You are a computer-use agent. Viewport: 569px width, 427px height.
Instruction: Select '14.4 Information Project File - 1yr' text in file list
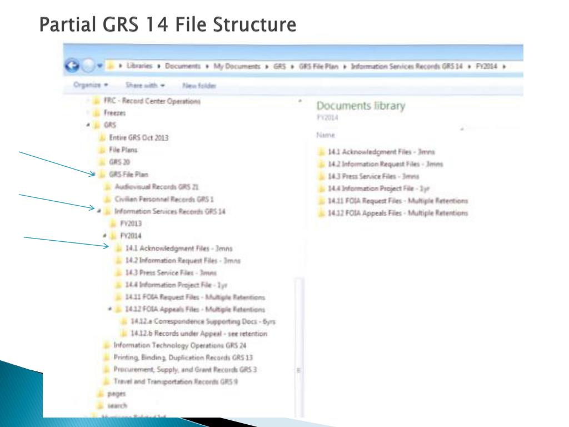click(x=379, y=188)
